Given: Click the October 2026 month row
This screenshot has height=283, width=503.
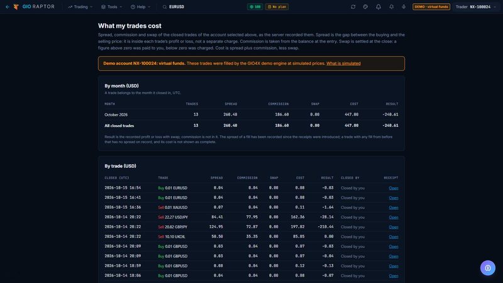Looking at the screenshot, I should 251,114.
